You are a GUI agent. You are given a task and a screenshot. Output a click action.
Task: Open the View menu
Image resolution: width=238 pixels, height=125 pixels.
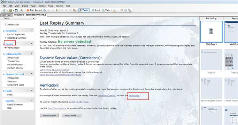point(17,6)
